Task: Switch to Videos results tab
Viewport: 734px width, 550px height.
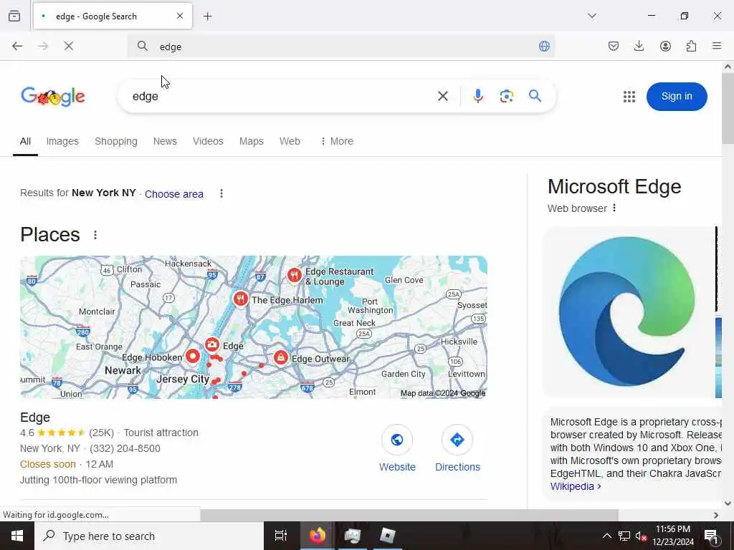Action: [x=208, y=141]
